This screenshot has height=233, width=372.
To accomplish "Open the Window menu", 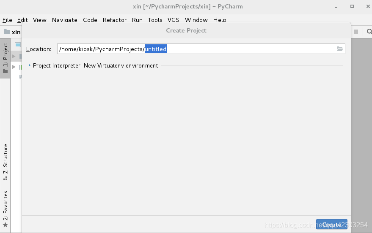I will pyautogui.click(x=196, y=20).
